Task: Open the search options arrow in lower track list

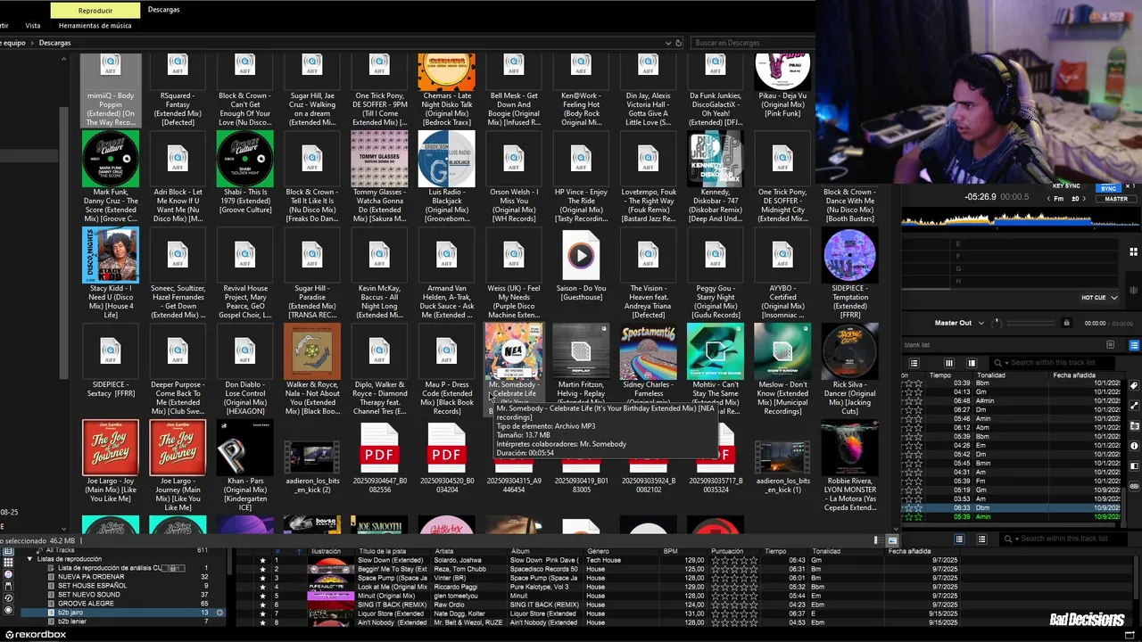Action: (1017, 539)
